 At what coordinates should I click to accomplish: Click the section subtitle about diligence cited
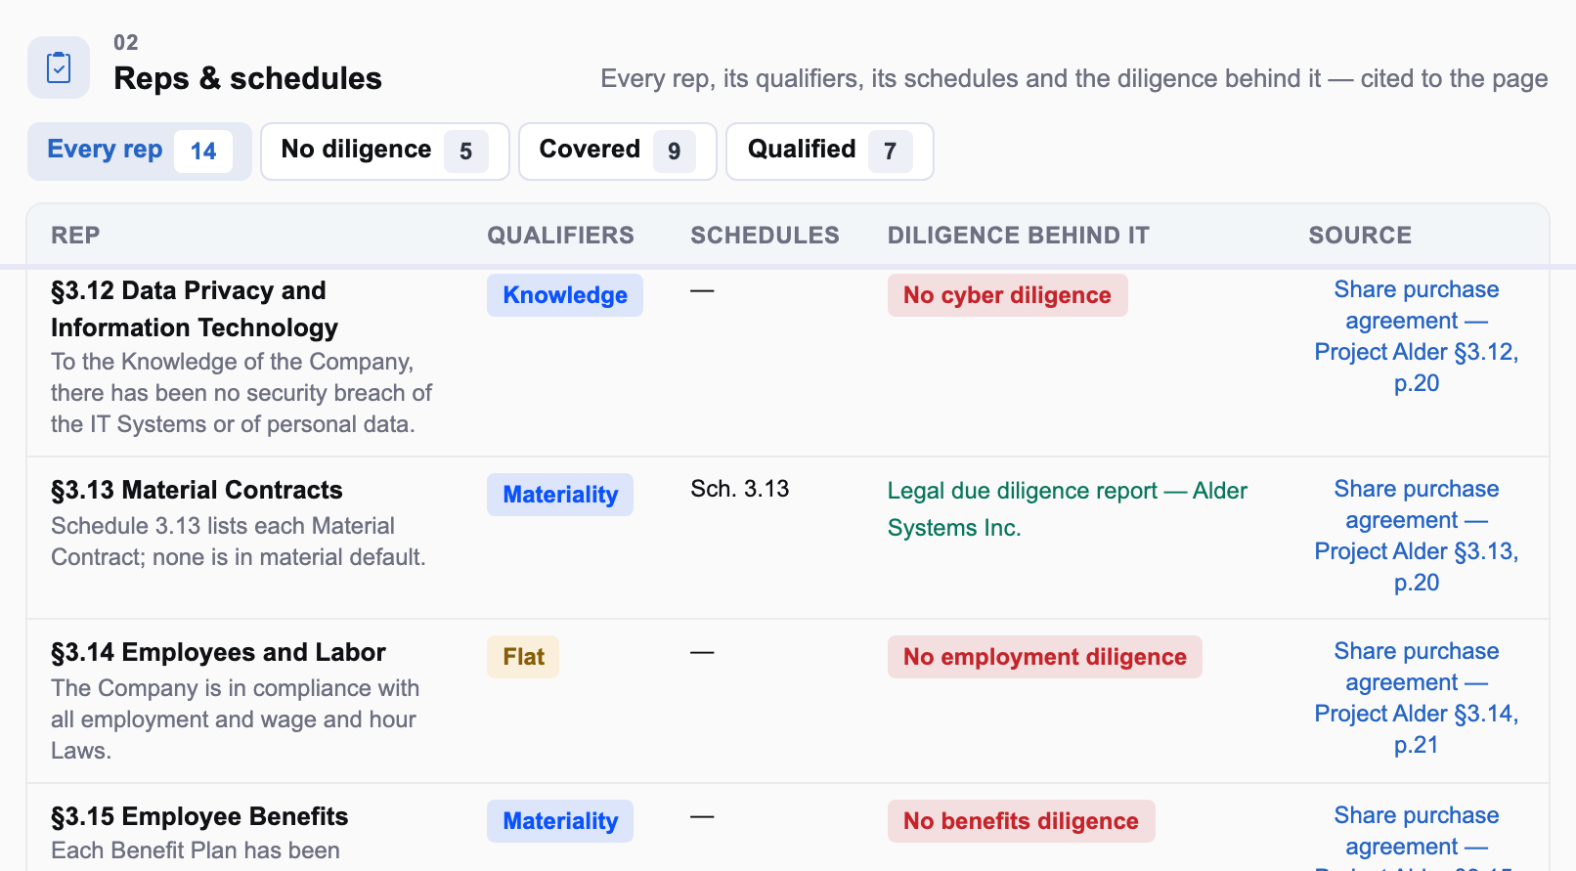[1073, 78]
